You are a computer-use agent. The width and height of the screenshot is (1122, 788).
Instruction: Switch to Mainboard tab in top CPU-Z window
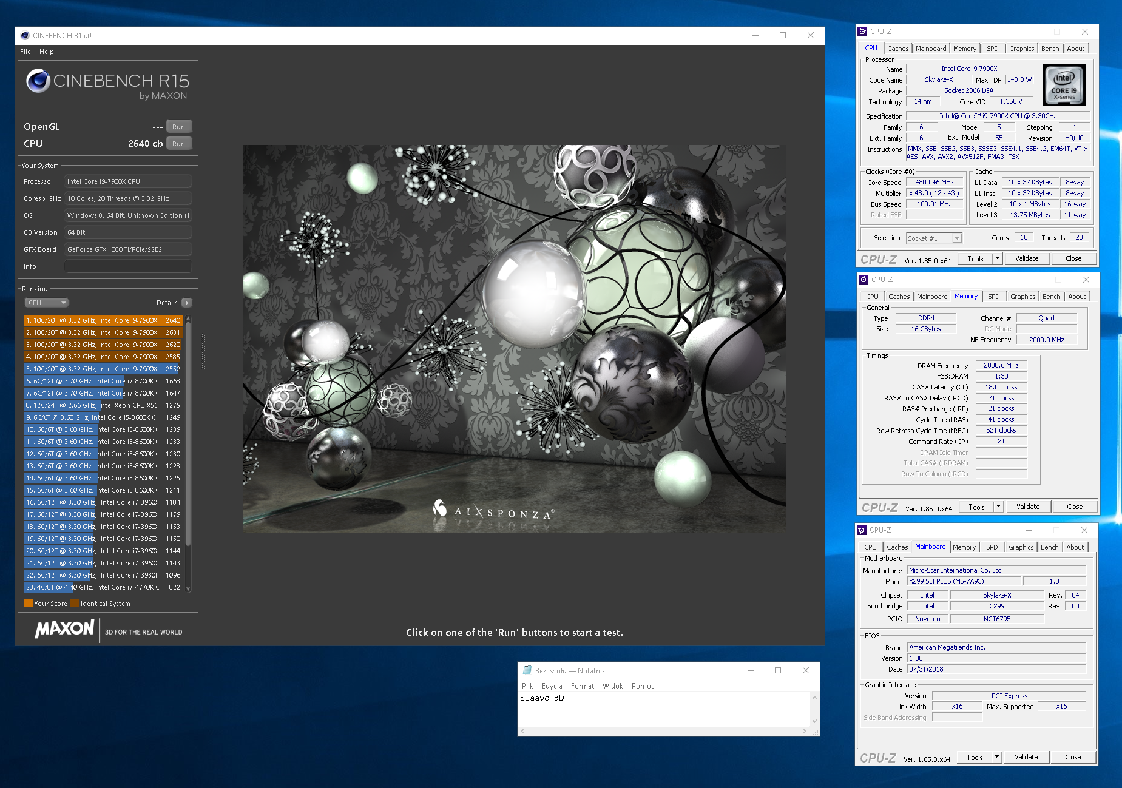[931, 49]
